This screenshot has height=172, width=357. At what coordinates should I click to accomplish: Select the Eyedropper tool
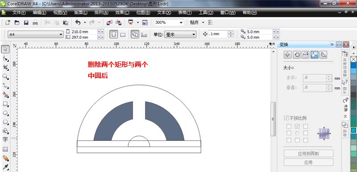coord(6,168)
